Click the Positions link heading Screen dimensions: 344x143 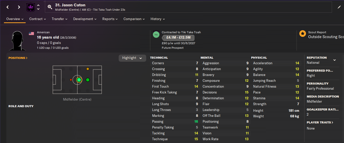pyautogui.click(x=18, y=58)
